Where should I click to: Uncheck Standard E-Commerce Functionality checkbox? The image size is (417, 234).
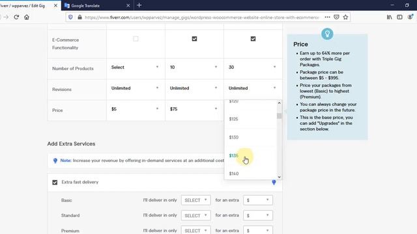194,39
